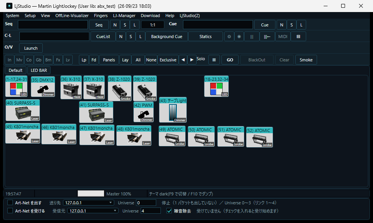Click the GO button
The width and height of the screenshot is (373, 223).
pyautogui.click(x=230, y=60)
